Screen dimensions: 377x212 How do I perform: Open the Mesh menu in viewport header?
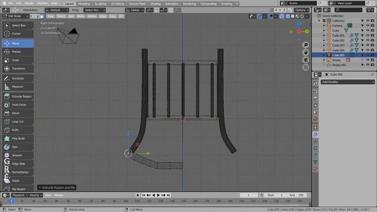[81, 16]
